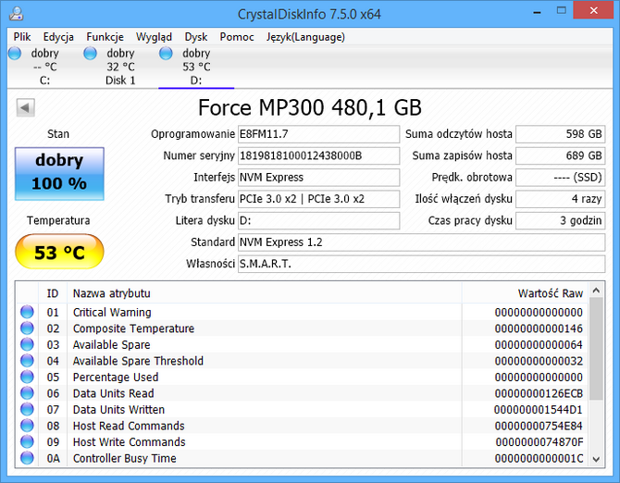Click status orb for Composite Temperature row
The height and width of the screenshot is (483, 620).
pyautogui.click(x=27, y=328)
